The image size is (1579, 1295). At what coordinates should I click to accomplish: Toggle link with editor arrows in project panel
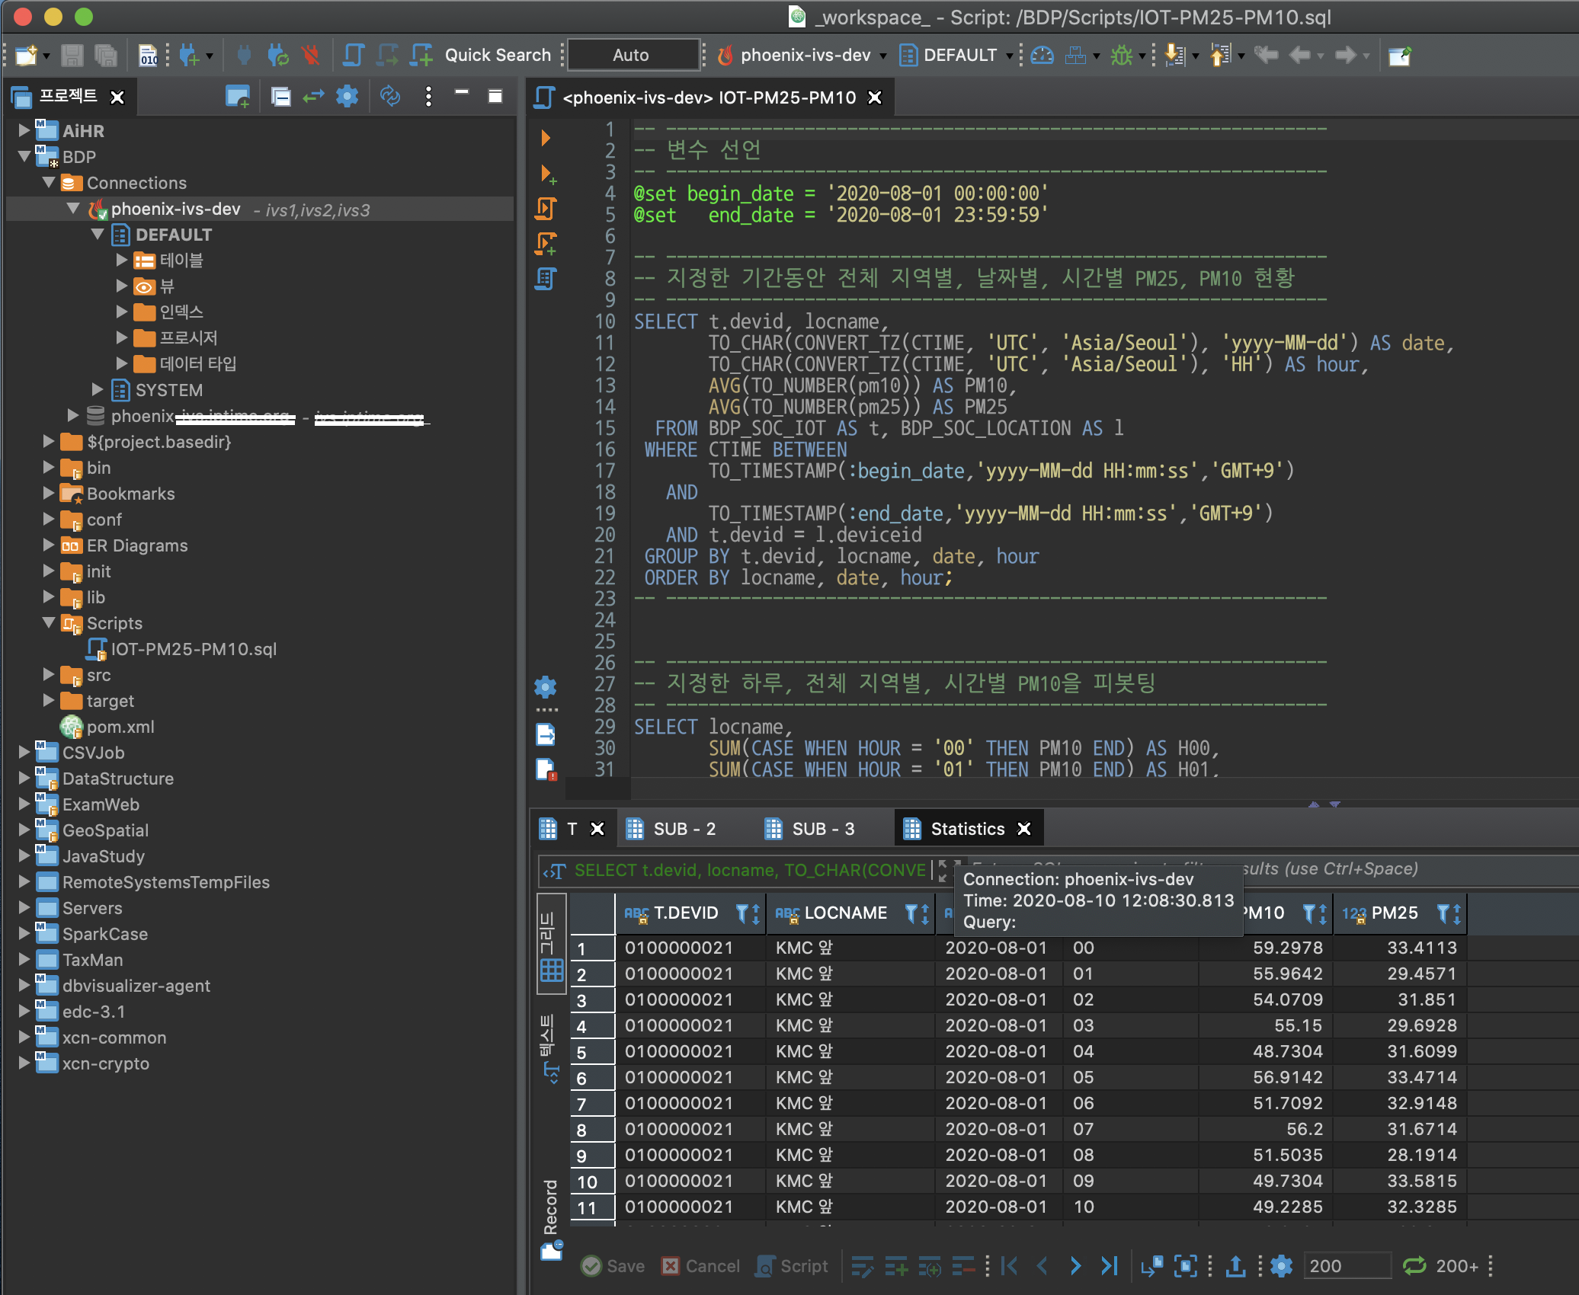click(313, 97)
